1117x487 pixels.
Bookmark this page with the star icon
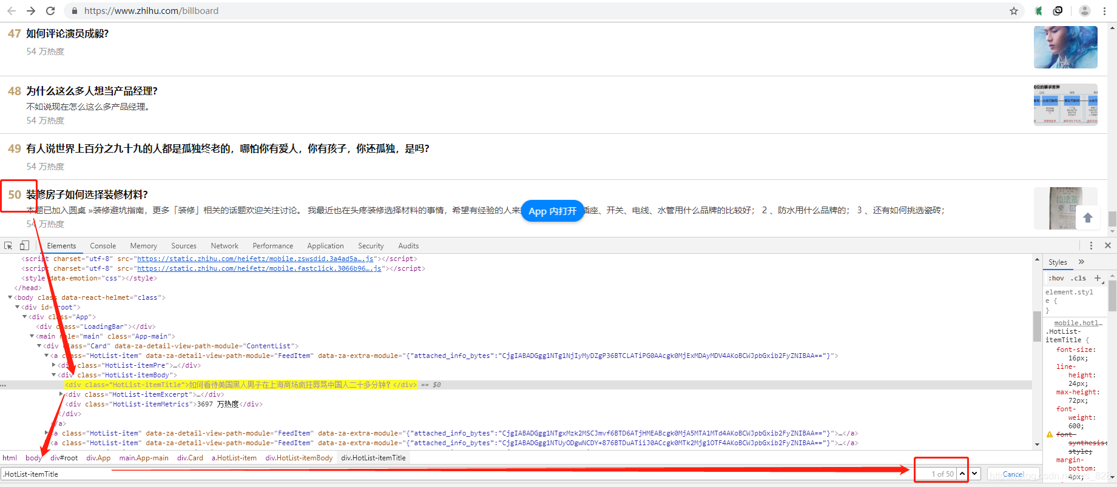[1014, 11]
